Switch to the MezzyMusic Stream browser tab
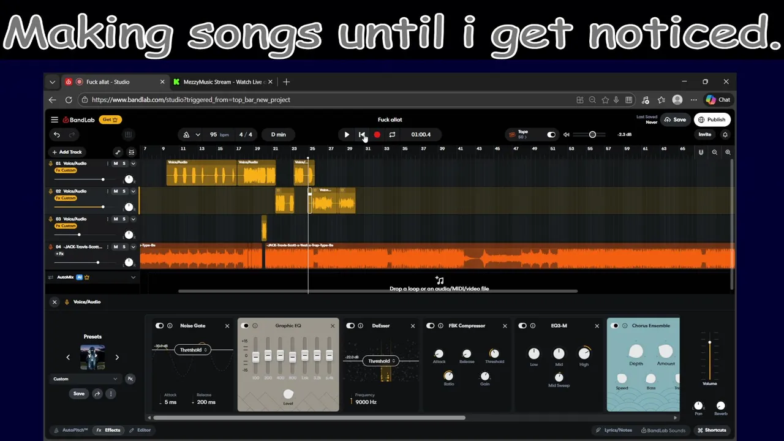Viewport: 784px width, 441px height. (224, 82)
